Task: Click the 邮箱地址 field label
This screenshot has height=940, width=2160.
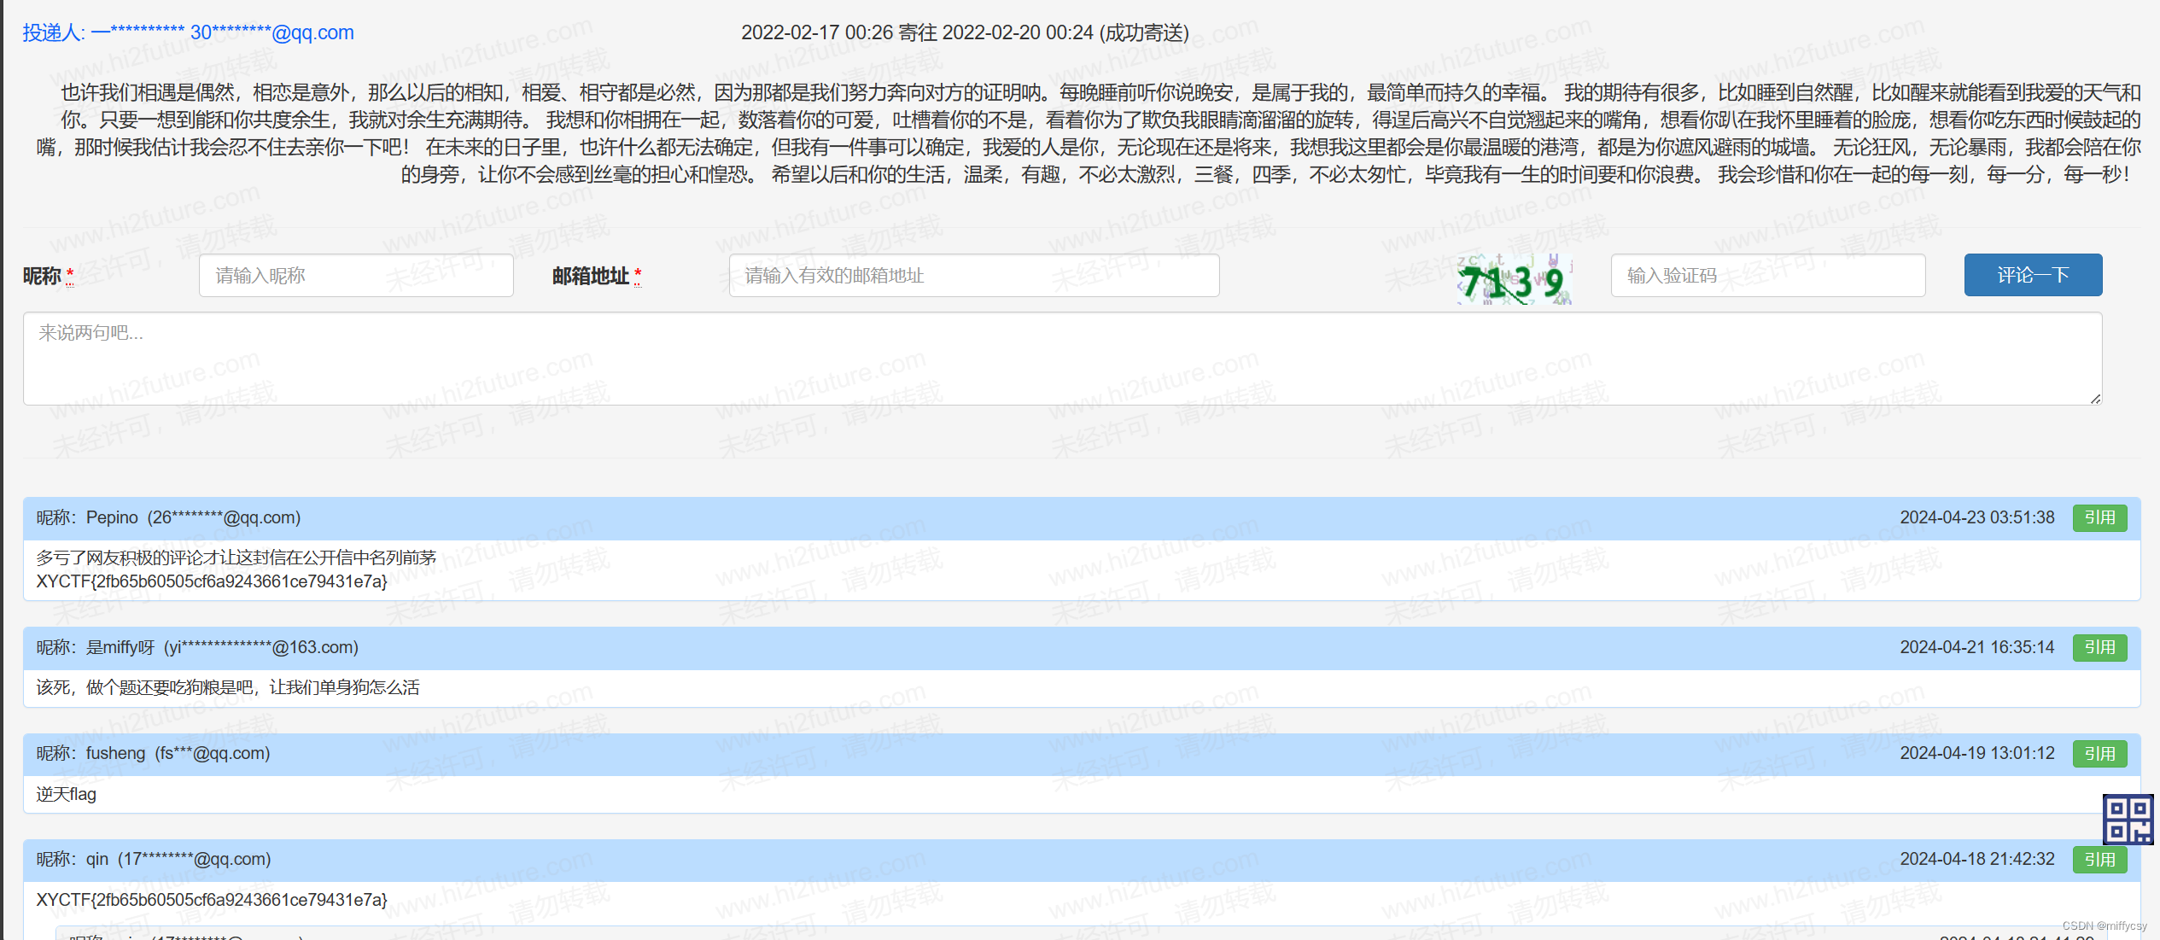Action: [x=590, y=276]
